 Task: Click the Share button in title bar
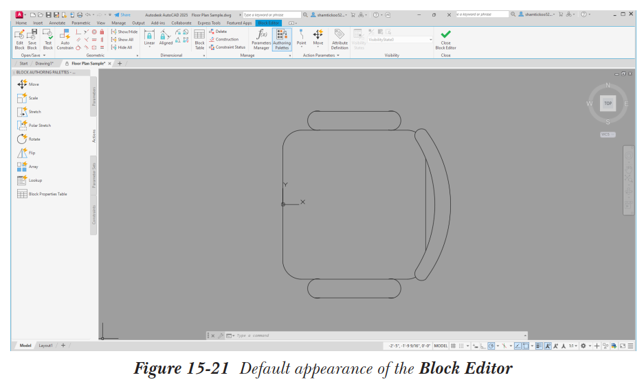pyautogui.click(x=122, y=15)
